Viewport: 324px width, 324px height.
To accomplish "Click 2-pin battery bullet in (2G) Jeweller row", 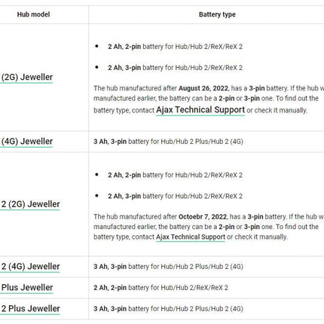I will [175, 47].
